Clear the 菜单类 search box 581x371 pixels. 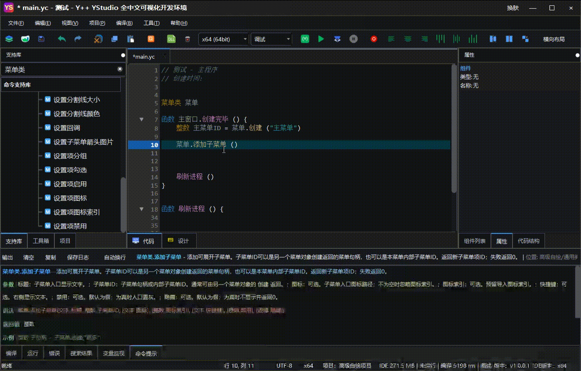pyautogui.click(x=120, y=69)
